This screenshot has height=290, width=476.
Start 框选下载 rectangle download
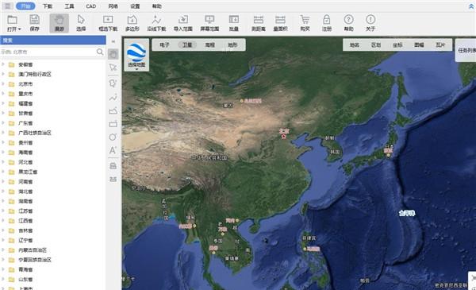pyautogui.click(x=108, y=23)
